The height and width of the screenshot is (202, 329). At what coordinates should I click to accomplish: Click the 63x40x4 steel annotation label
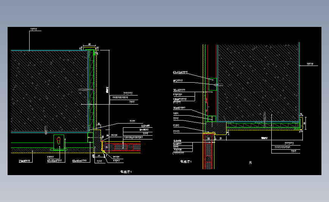pyautogui.click(x=180, y=72)
